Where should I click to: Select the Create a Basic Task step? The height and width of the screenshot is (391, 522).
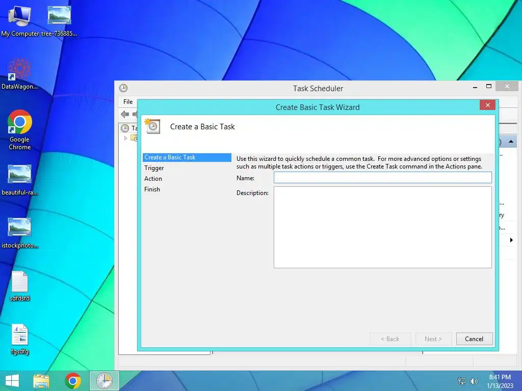click(187, 157)
